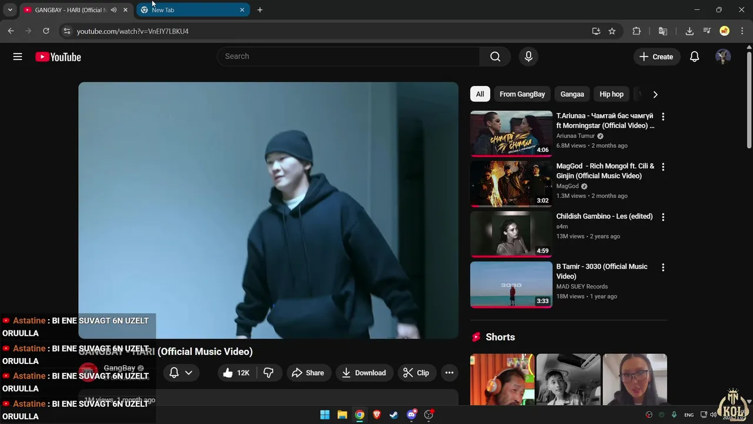Open the Chrome profile avatar
Image resolution: width=753 pixels, height=424 pixels.
[725, 31]
